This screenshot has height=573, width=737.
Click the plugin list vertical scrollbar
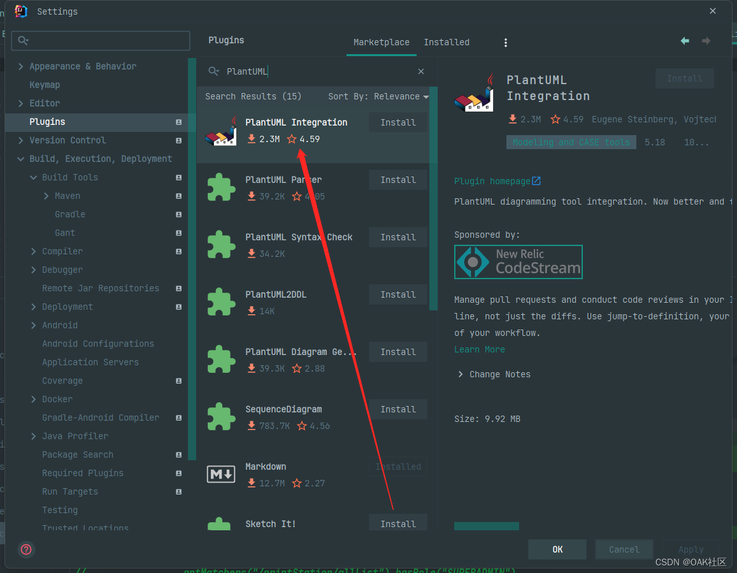433,198
